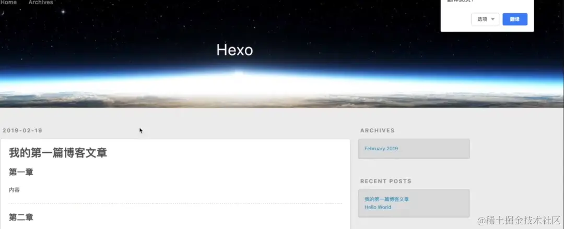Click the 第二章 heading

click(21, 217)
